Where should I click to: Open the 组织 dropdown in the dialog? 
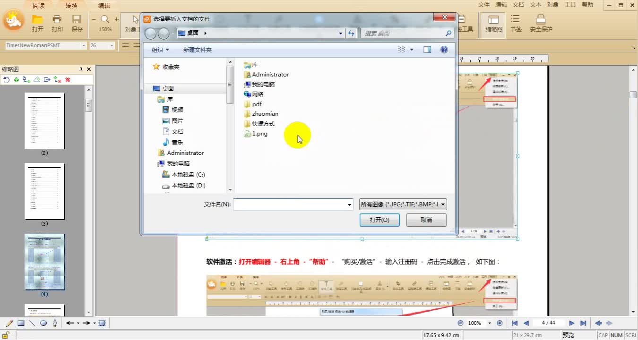point(159,49)
